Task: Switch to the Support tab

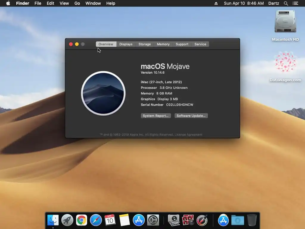Action: [182, 44]
